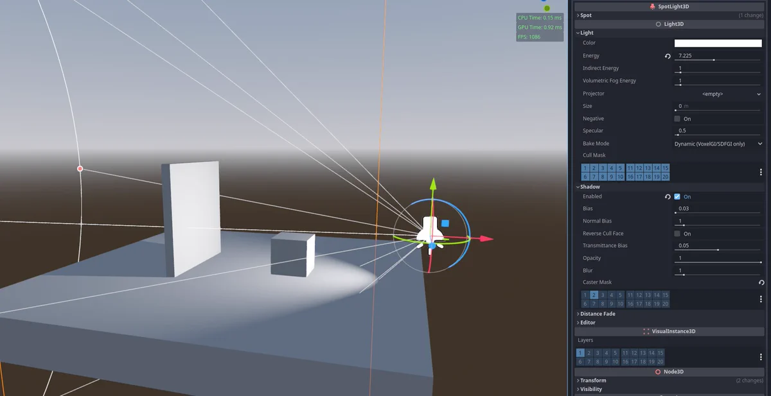Click the Indirect Energy value field
771x396 pixels.
[718, 68]
